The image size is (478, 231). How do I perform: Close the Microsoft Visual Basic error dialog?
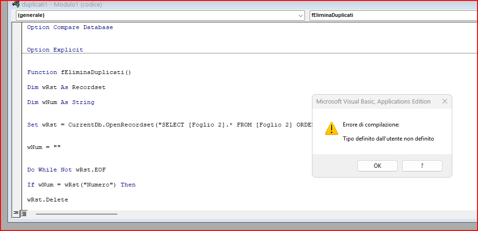(445, 102)
